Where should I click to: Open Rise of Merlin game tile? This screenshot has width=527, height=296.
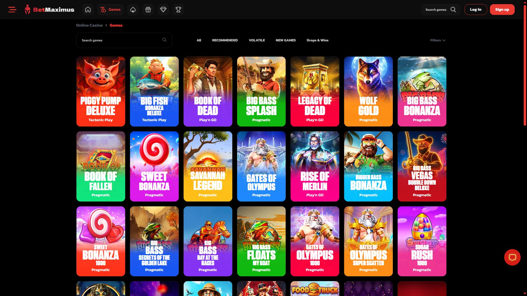315,166
